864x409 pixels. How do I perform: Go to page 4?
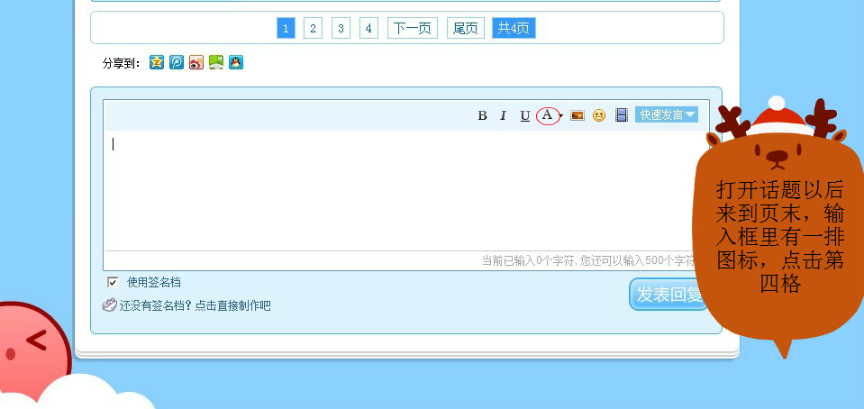tap(368, 28)
